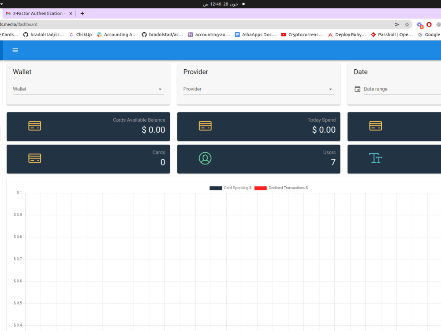Click the calendar icon beside Date range
The height and width of the screenshot is (331, 441).
click(x=357, y=89)
